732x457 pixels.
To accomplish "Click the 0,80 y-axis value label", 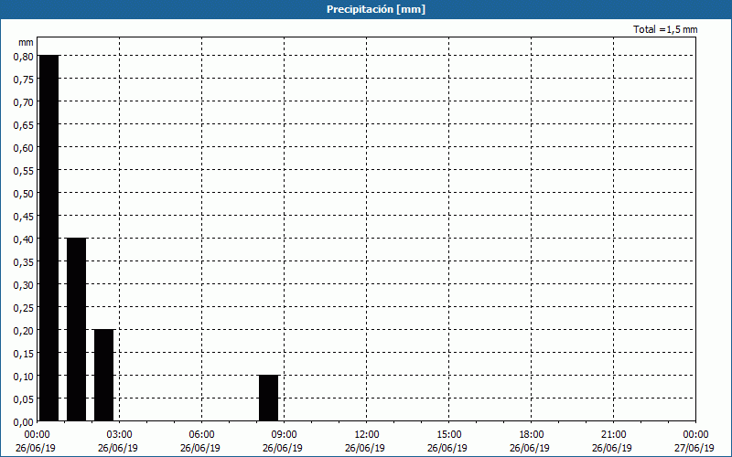I will pyautogui.click(x=24, y=56).
